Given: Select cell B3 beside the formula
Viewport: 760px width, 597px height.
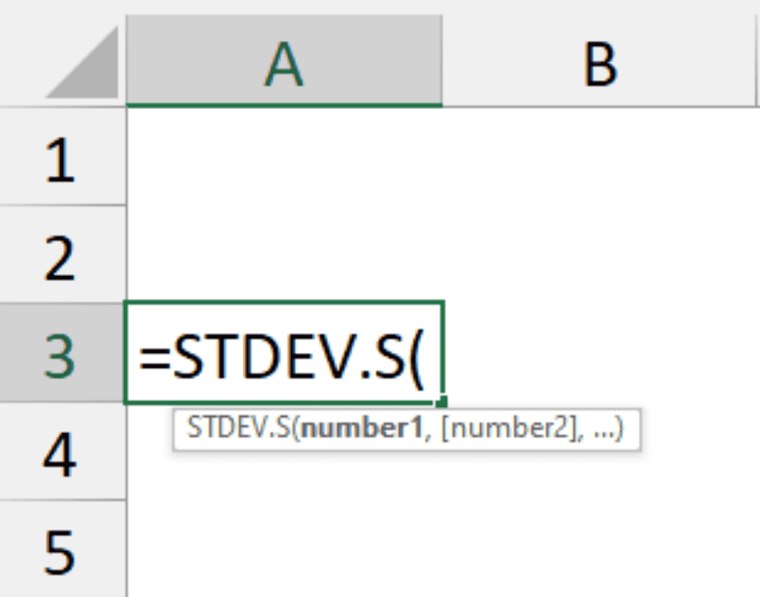Looking at the screenshot, I should point(600,351).
